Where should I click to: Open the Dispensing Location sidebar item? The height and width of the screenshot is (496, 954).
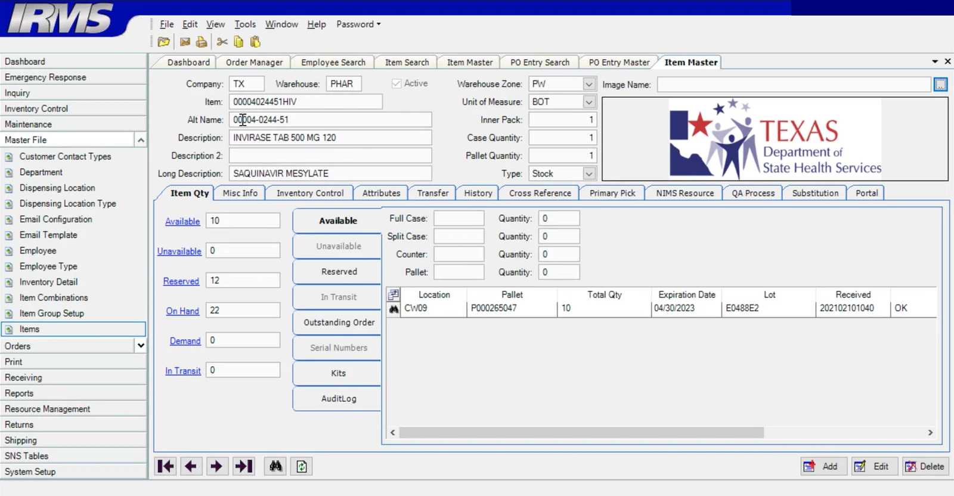(x=57, y=188)
